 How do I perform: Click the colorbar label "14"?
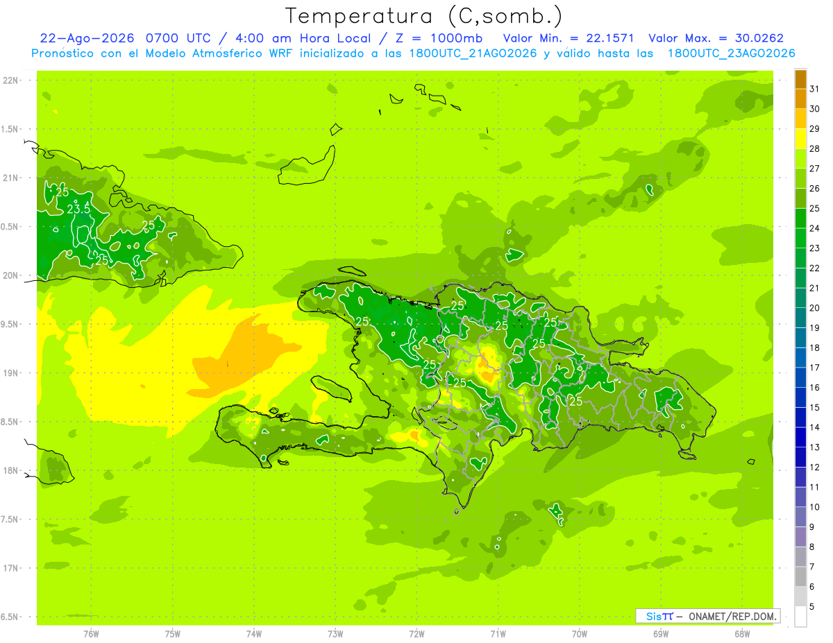[x=814, y=427]
